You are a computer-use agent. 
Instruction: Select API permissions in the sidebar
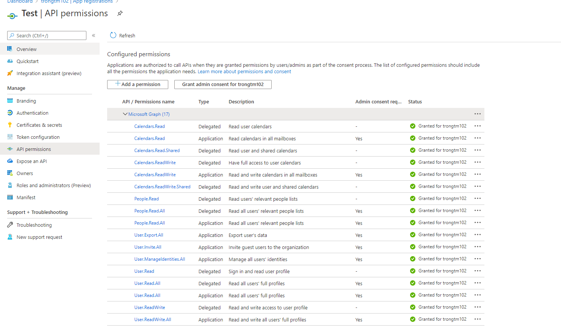click(50, 149)
